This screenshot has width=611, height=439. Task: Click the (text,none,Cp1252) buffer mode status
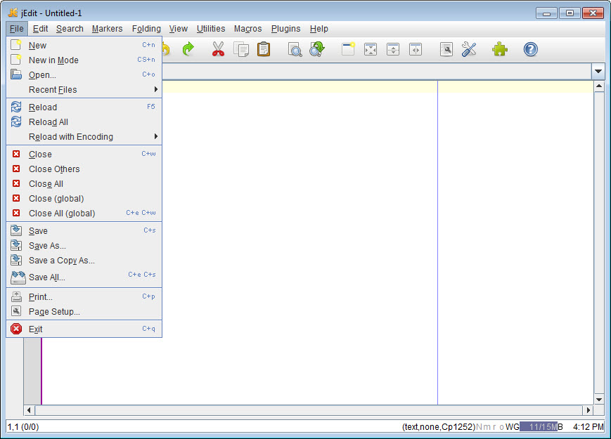(438, 426)
